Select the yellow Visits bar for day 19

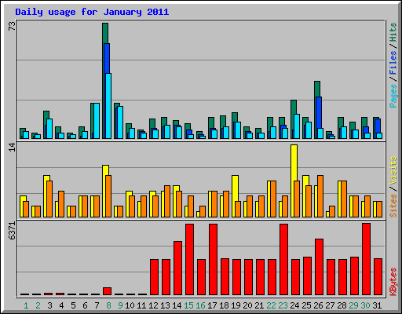235,188
